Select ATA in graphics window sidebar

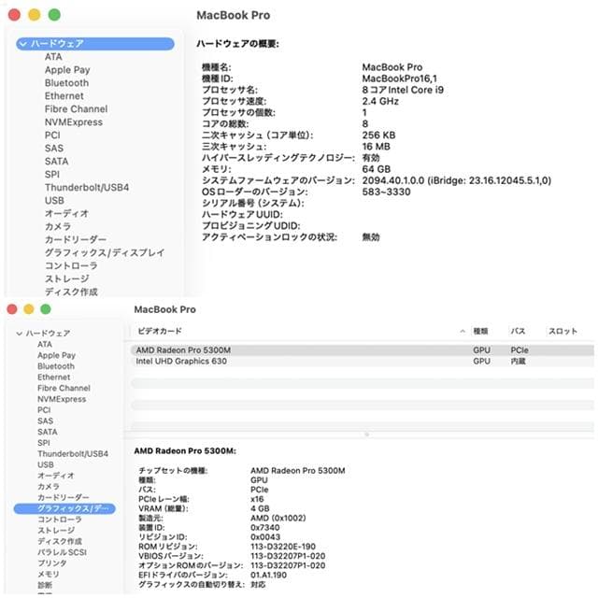(45, 344)
